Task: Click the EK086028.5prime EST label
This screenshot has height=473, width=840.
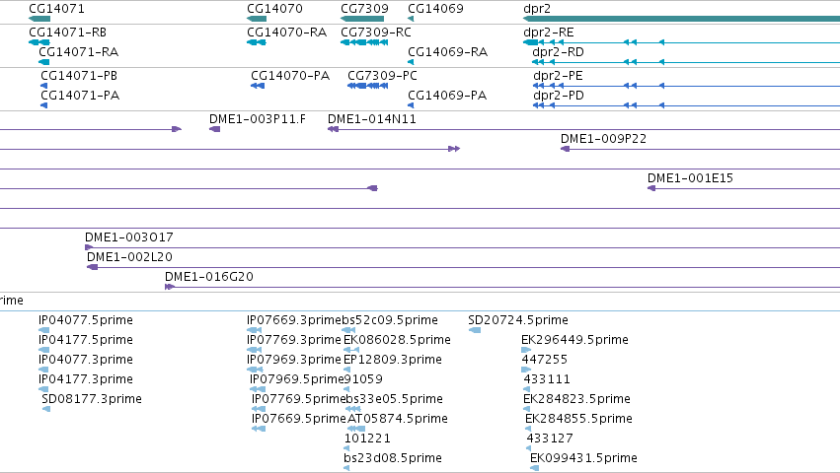Action: click(397, 340)
